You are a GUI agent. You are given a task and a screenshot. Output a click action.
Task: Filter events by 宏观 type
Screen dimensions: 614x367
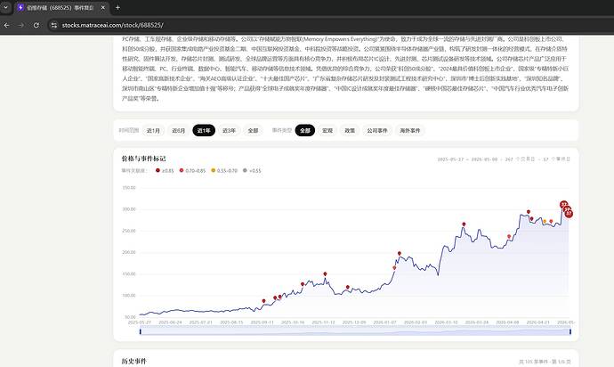point(327,131)
